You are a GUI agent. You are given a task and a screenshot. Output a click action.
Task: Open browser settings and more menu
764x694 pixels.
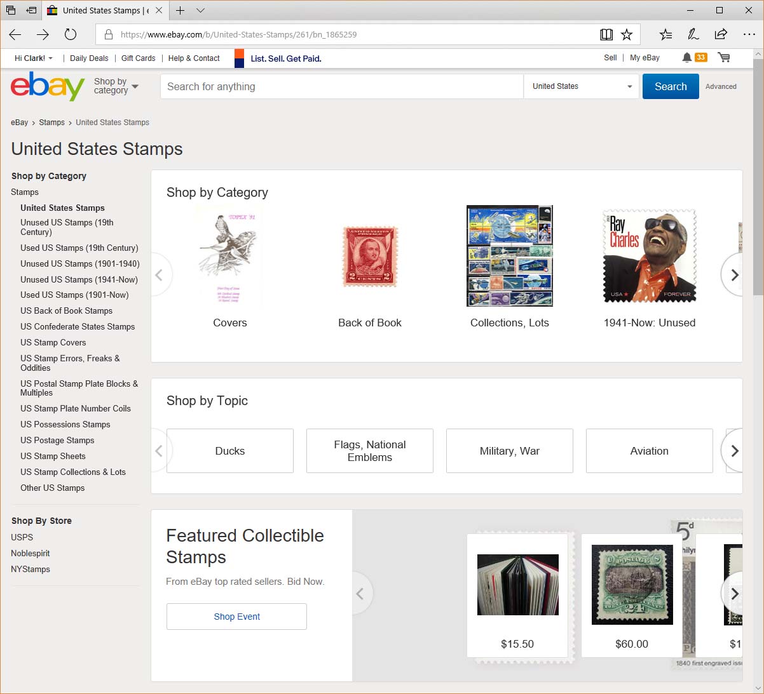(749, 34)
